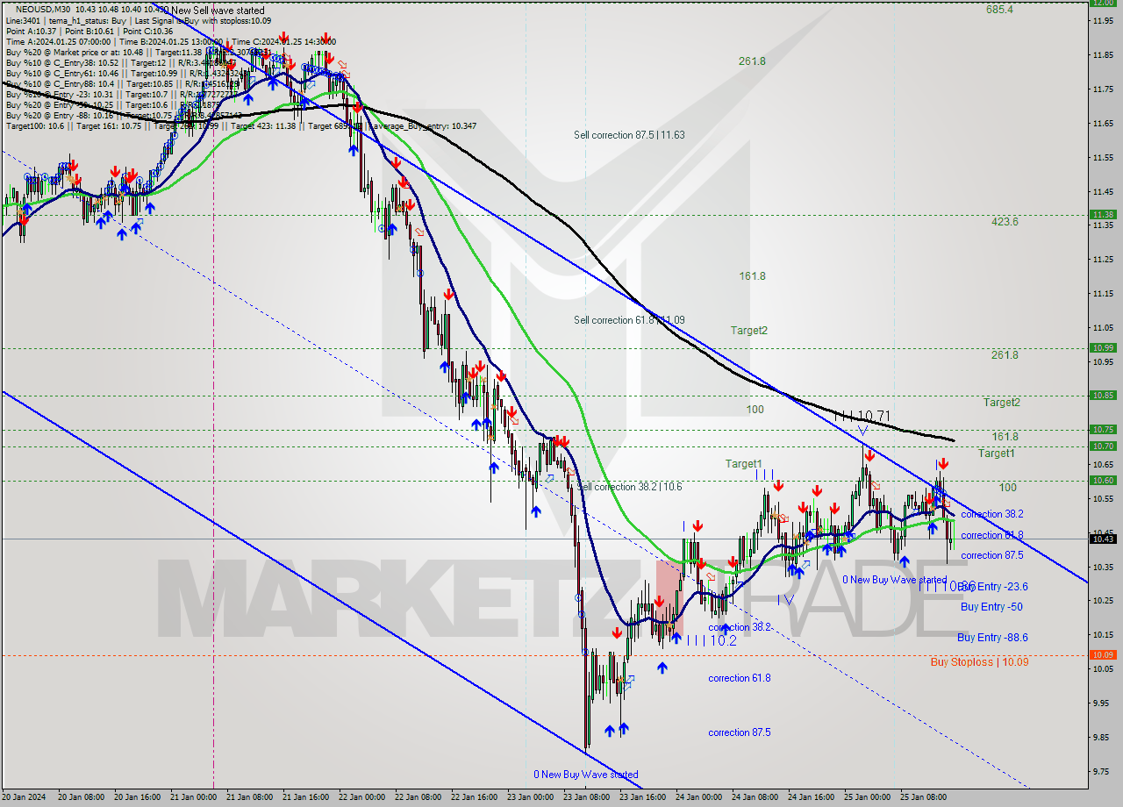
Task: Click the green 12.00 price tag
Action: pyautogui.click(x=1103, y=3)
